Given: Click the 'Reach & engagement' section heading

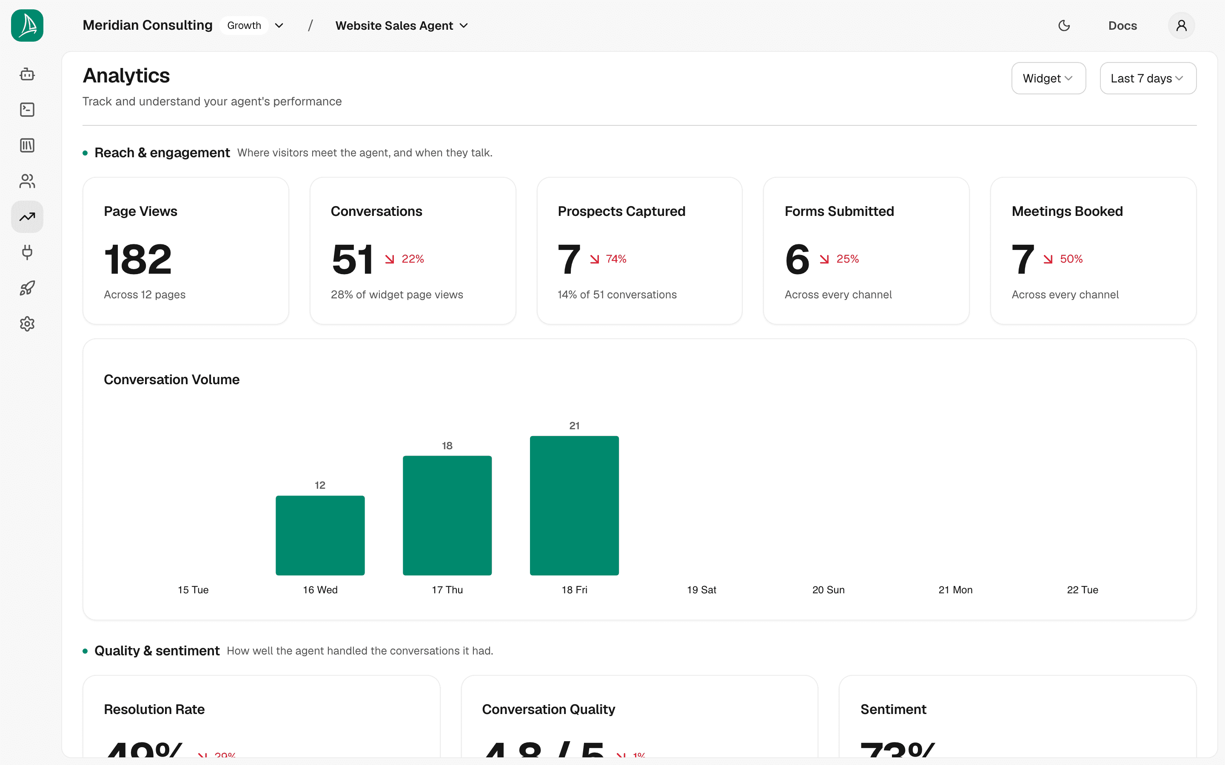Looking at the screenshot, I should tap(162, 152).
